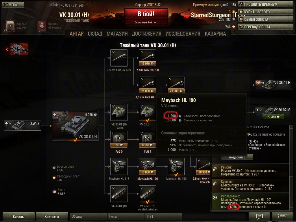
Task: Select the VK 36.01 (H) turret module
Action: click(x=147, y=112)
